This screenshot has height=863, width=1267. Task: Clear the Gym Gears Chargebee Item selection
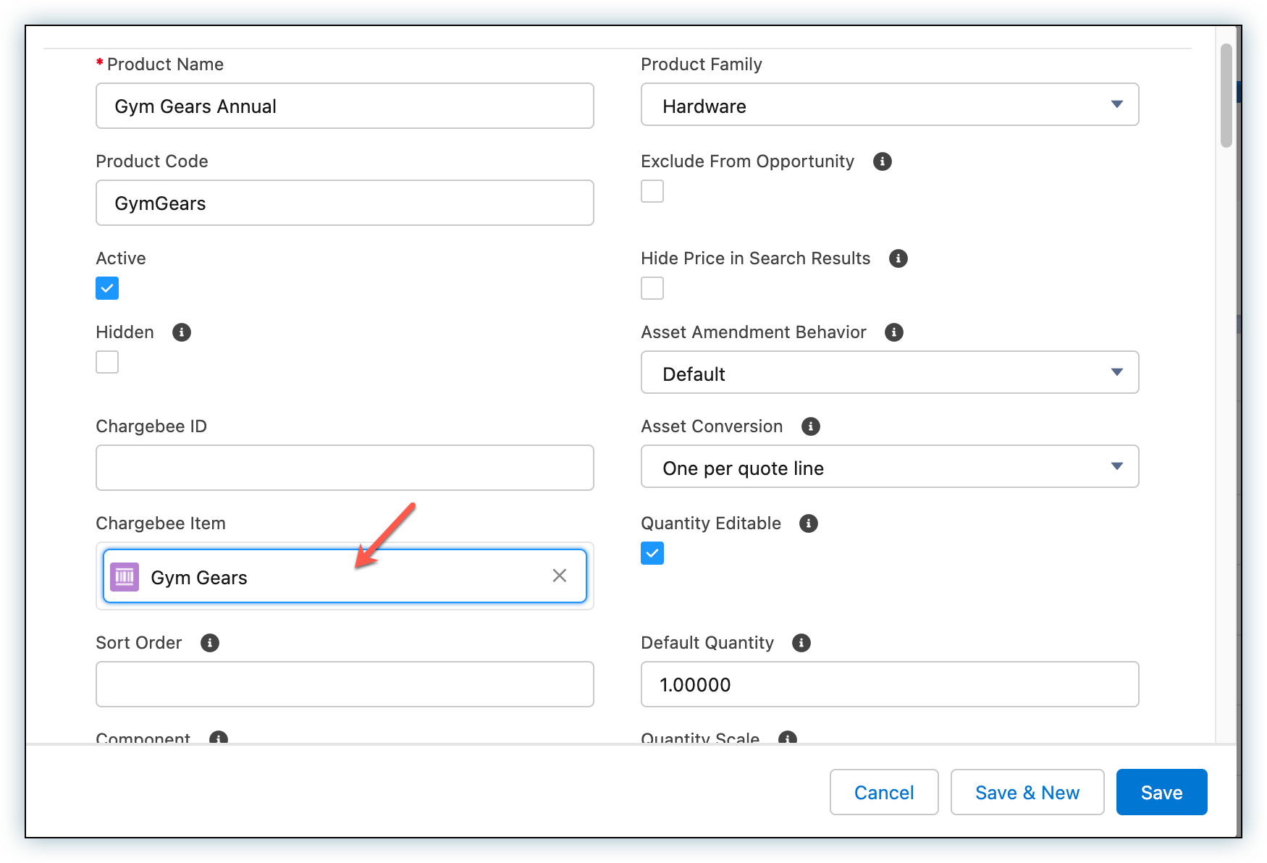click(560, 576)
